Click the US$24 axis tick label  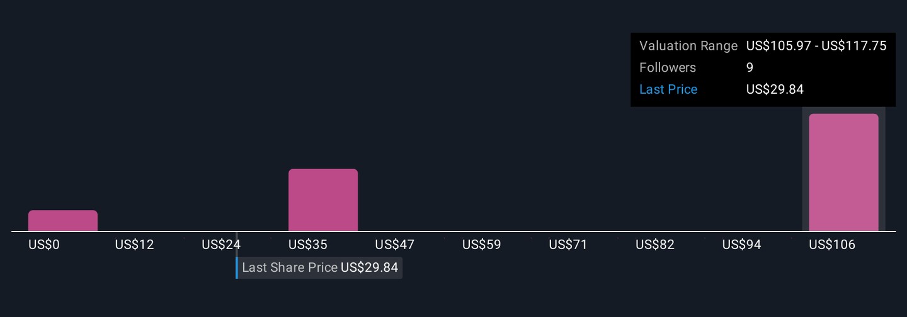[221, 245]
